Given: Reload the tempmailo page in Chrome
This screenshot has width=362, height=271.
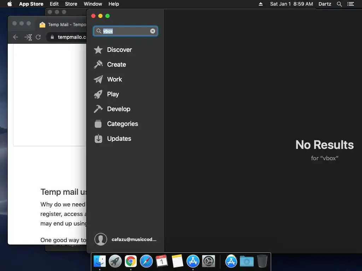Looking at the screenshot, I should 38,37.
